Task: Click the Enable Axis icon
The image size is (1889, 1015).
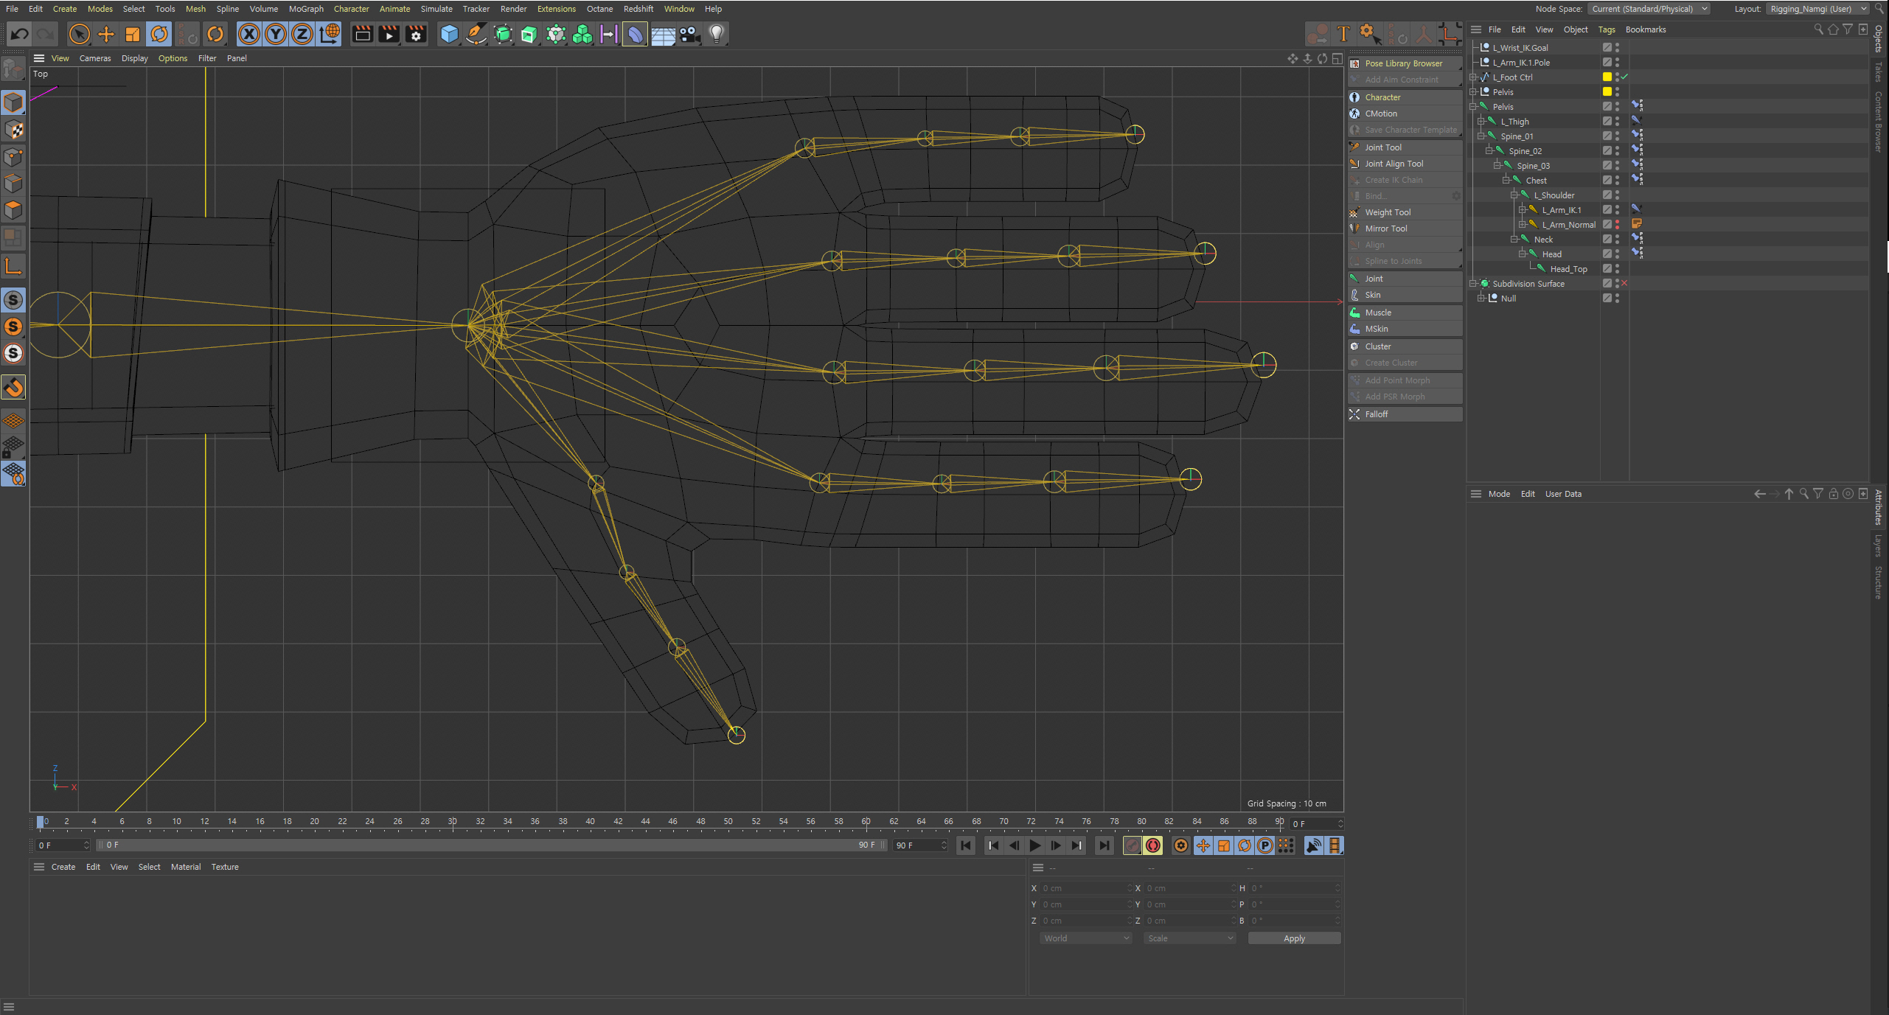Action: (13, 266)
